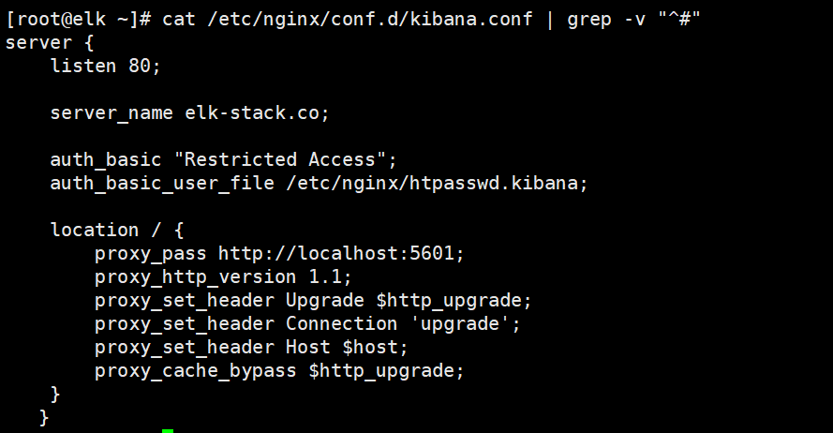The height and width of the screenshot is (433, 833).
Task: Click the word 'cat' in the command
Action: pyautogui.click(x=179, y=19)
